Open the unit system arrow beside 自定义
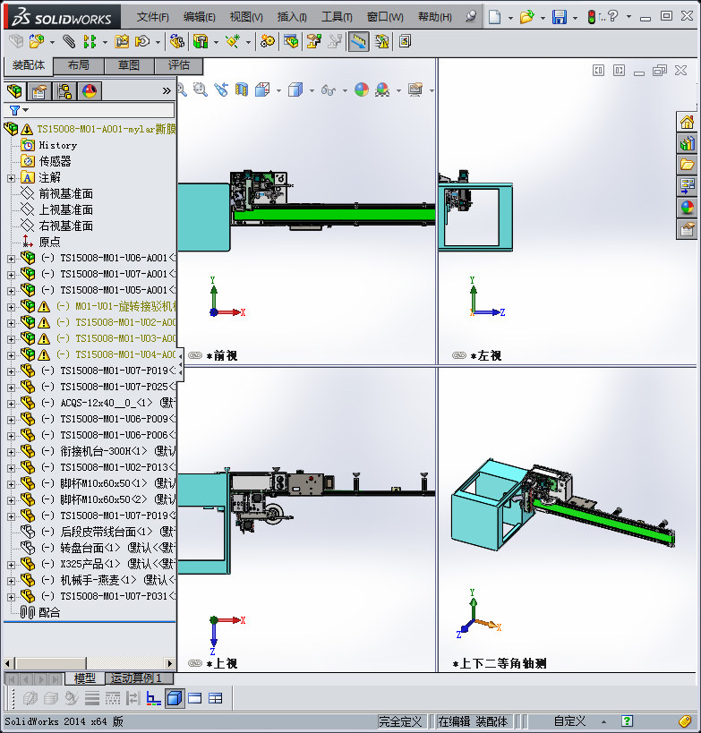 click(603, 721)
